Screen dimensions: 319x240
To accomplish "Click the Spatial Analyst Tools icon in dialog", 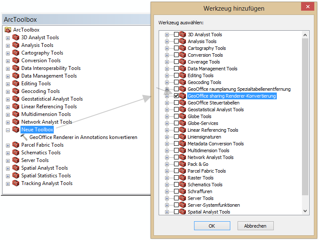I will pos(183,212).
